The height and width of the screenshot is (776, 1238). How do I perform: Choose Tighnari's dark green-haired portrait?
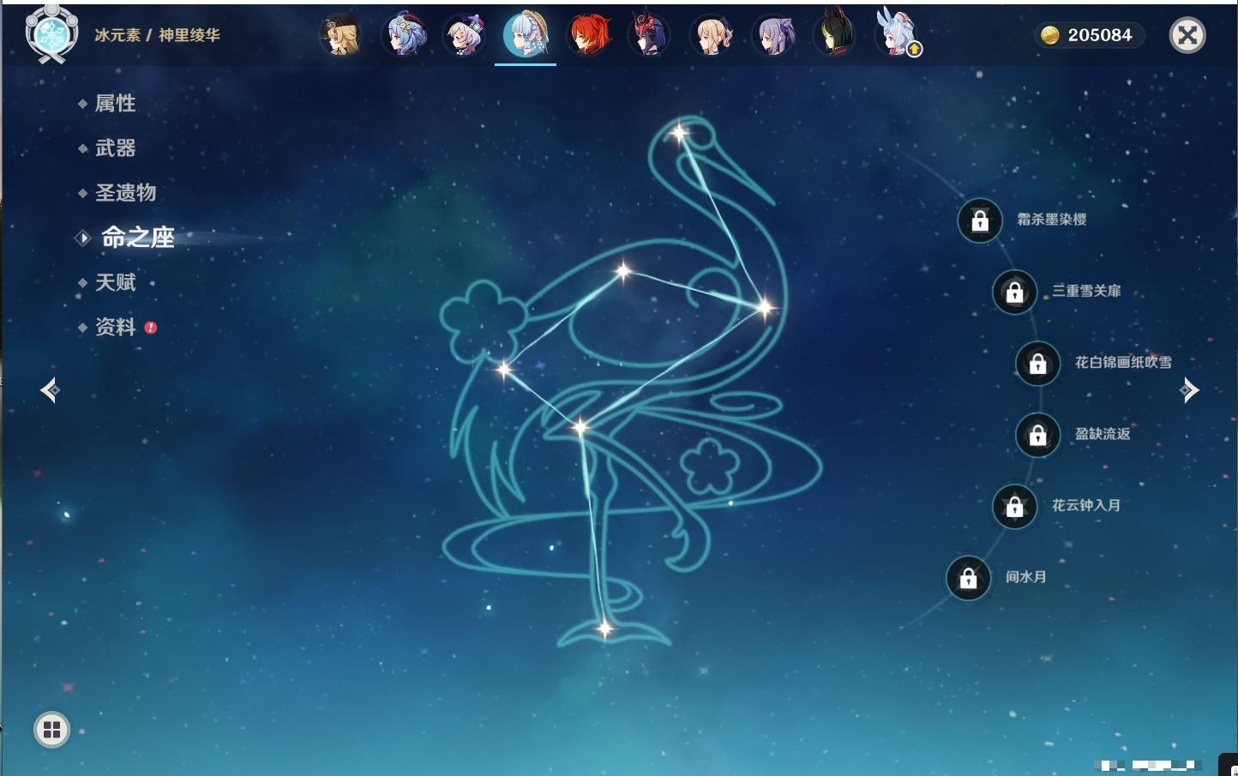coord(834,35)
